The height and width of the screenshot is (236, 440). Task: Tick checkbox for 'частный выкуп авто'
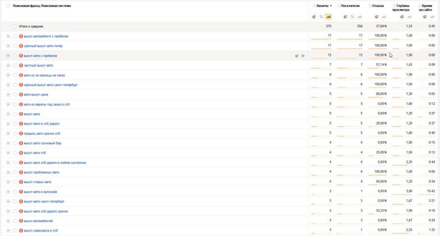15,65
